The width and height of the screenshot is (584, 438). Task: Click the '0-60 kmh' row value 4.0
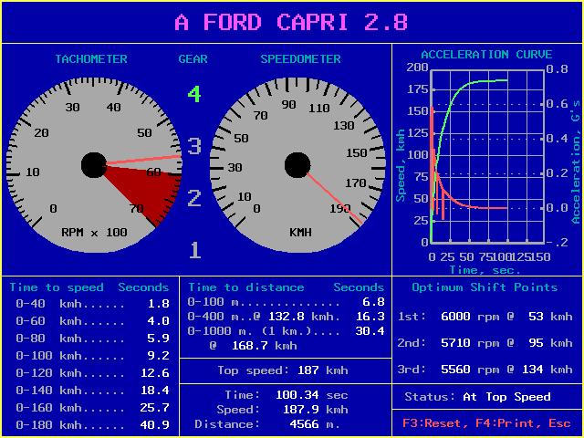click(x=159, y=320)
